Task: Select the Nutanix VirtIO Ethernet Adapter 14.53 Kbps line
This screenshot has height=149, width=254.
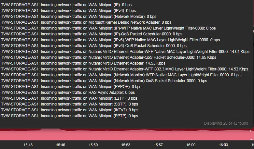Action: [x=83, y=63]
